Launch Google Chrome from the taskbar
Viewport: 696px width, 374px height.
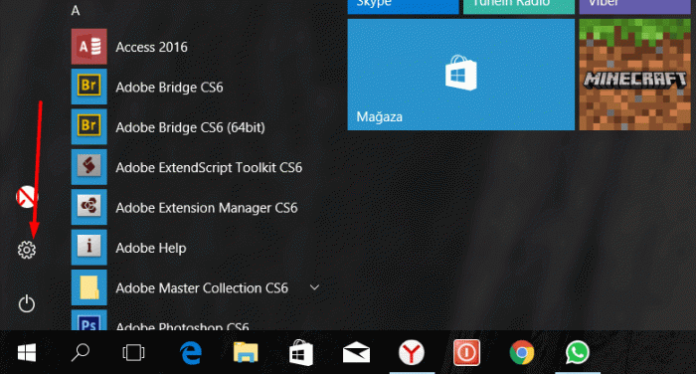(x=522, y=353)
